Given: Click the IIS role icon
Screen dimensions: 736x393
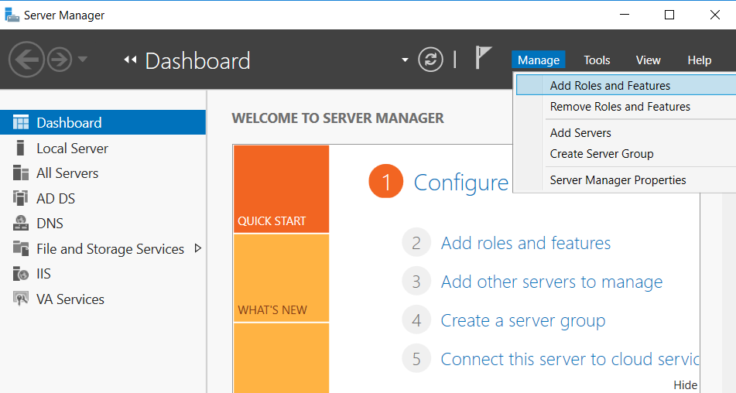Looking at the screenshot, I should (21, 273).
